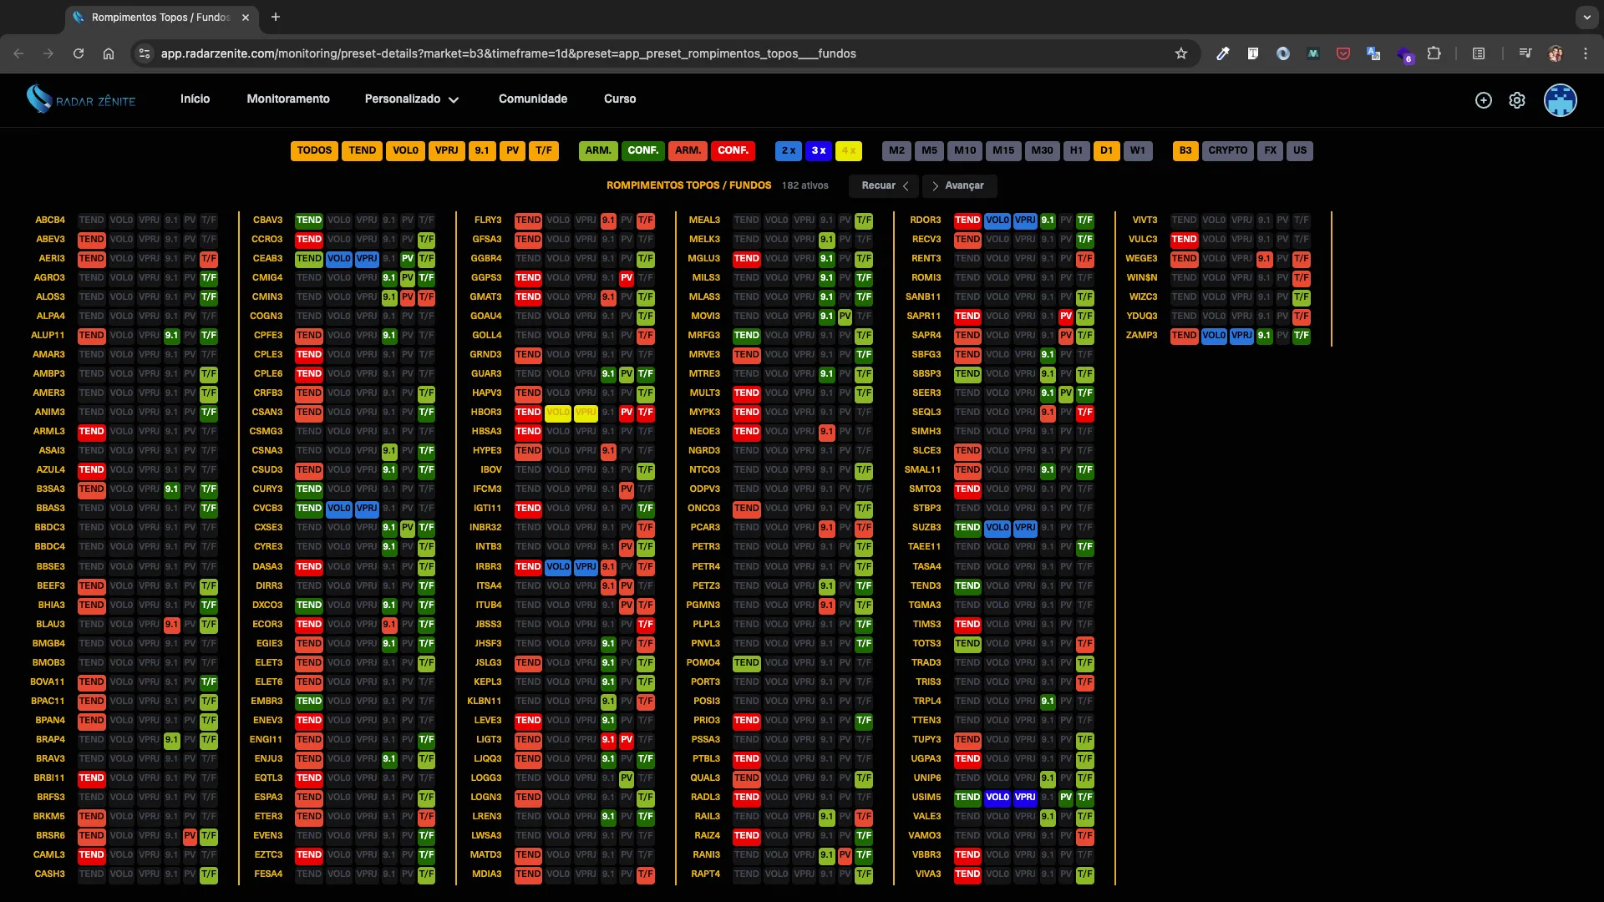The width and height of the screenshot is (1604, 902).
Task: Click the Avançar button
Action: click(959, 186)
